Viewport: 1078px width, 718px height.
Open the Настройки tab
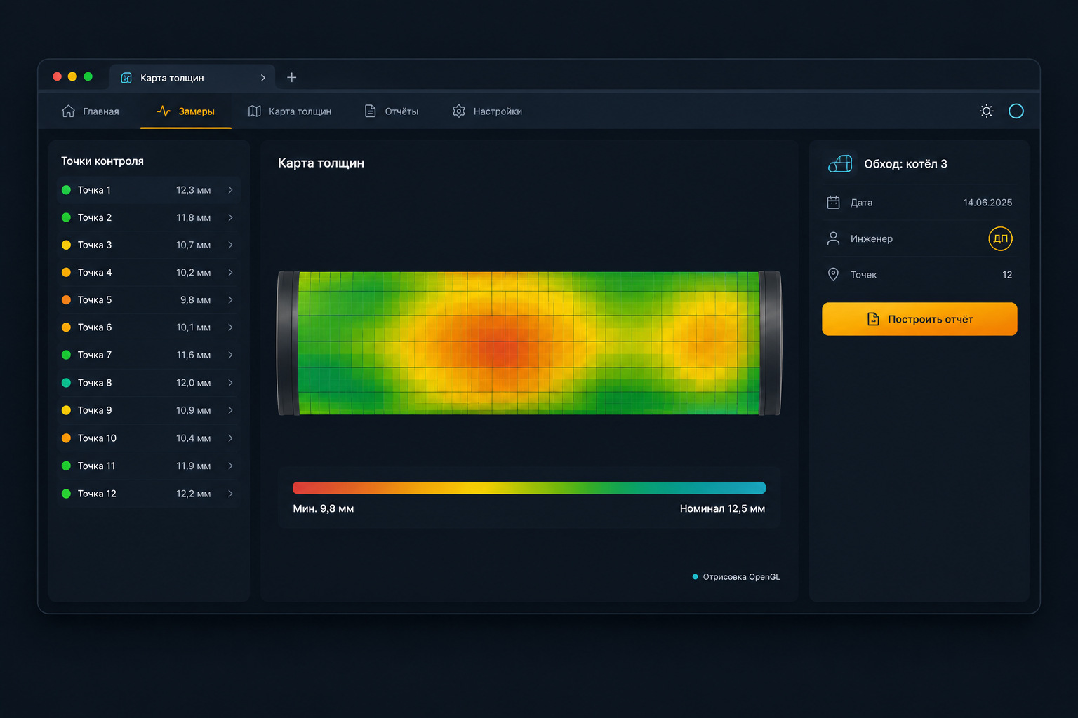[488, 111]
